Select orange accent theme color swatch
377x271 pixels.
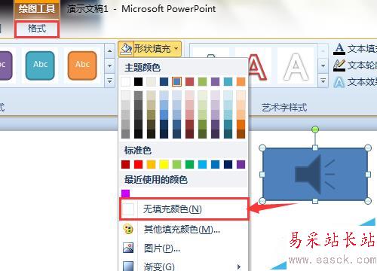[241, 82]
